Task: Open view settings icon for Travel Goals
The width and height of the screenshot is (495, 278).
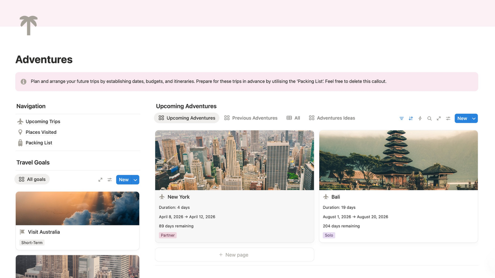Action: pyautogui.click(x=110, y=180)
